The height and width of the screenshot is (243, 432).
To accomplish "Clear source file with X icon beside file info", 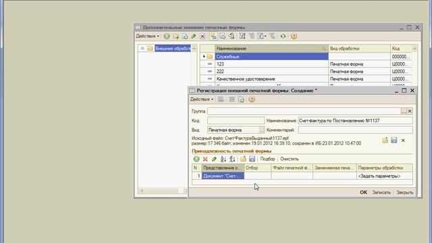I will point(403,140).
